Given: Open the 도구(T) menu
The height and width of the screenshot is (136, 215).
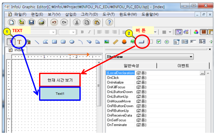Looking at the screenshot, I should 108,14.
